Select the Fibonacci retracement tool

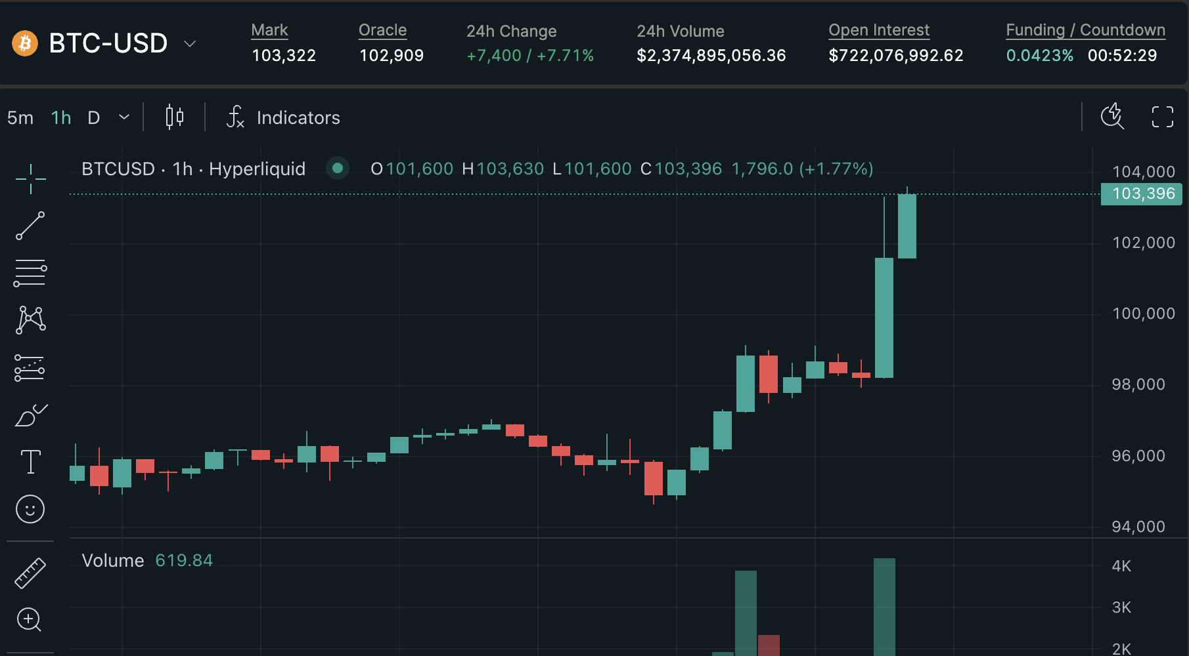click(x=30, y=273)
